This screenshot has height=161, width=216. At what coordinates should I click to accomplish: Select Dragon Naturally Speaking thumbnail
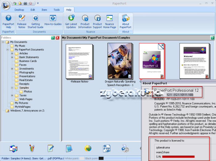(120, 61)
